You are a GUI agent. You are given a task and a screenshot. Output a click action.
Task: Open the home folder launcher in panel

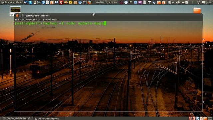52,2
